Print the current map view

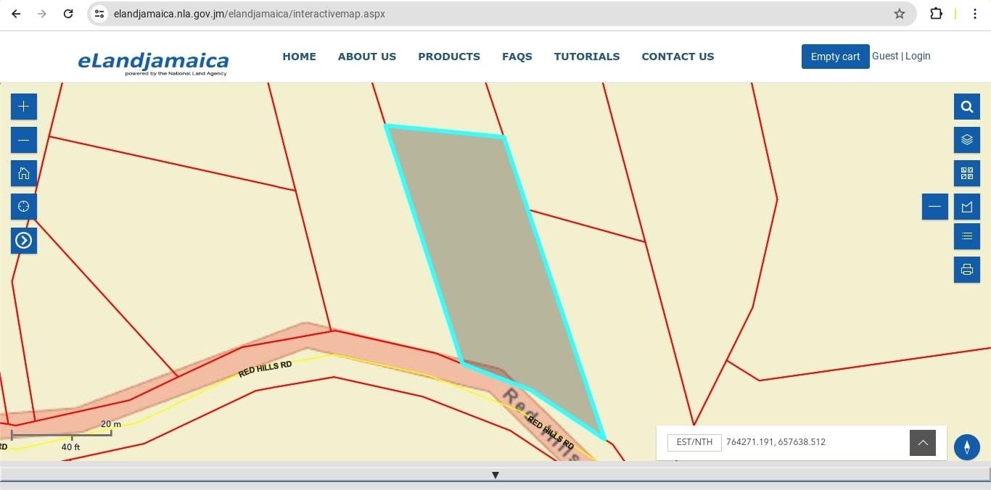coord(966,270)
